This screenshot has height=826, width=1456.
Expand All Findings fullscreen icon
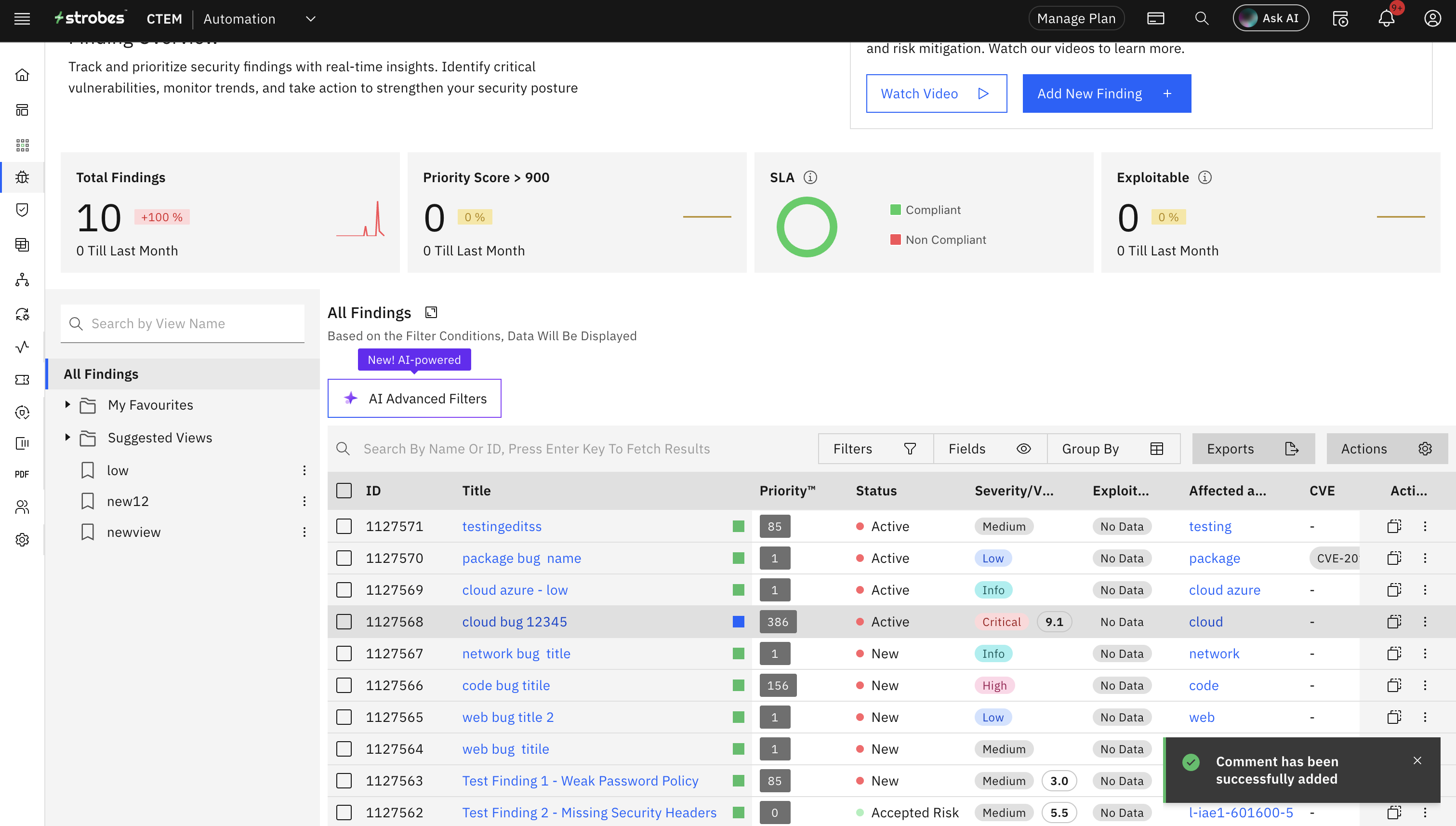click(431, 313)
